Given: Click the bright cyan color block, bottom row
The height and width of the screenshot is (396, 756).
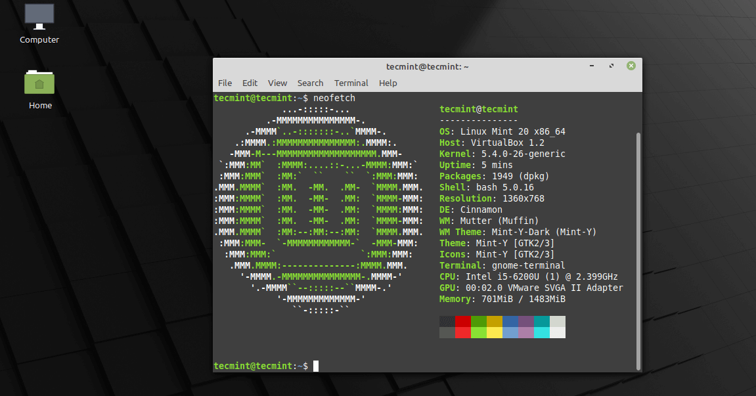Looking at the screenshot, I should [x=542, y=333].
